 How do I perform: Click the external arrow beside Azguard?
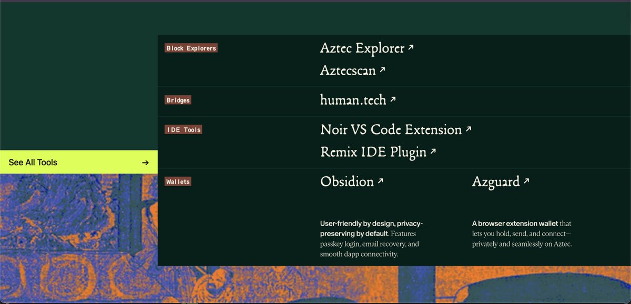(526, 181)
